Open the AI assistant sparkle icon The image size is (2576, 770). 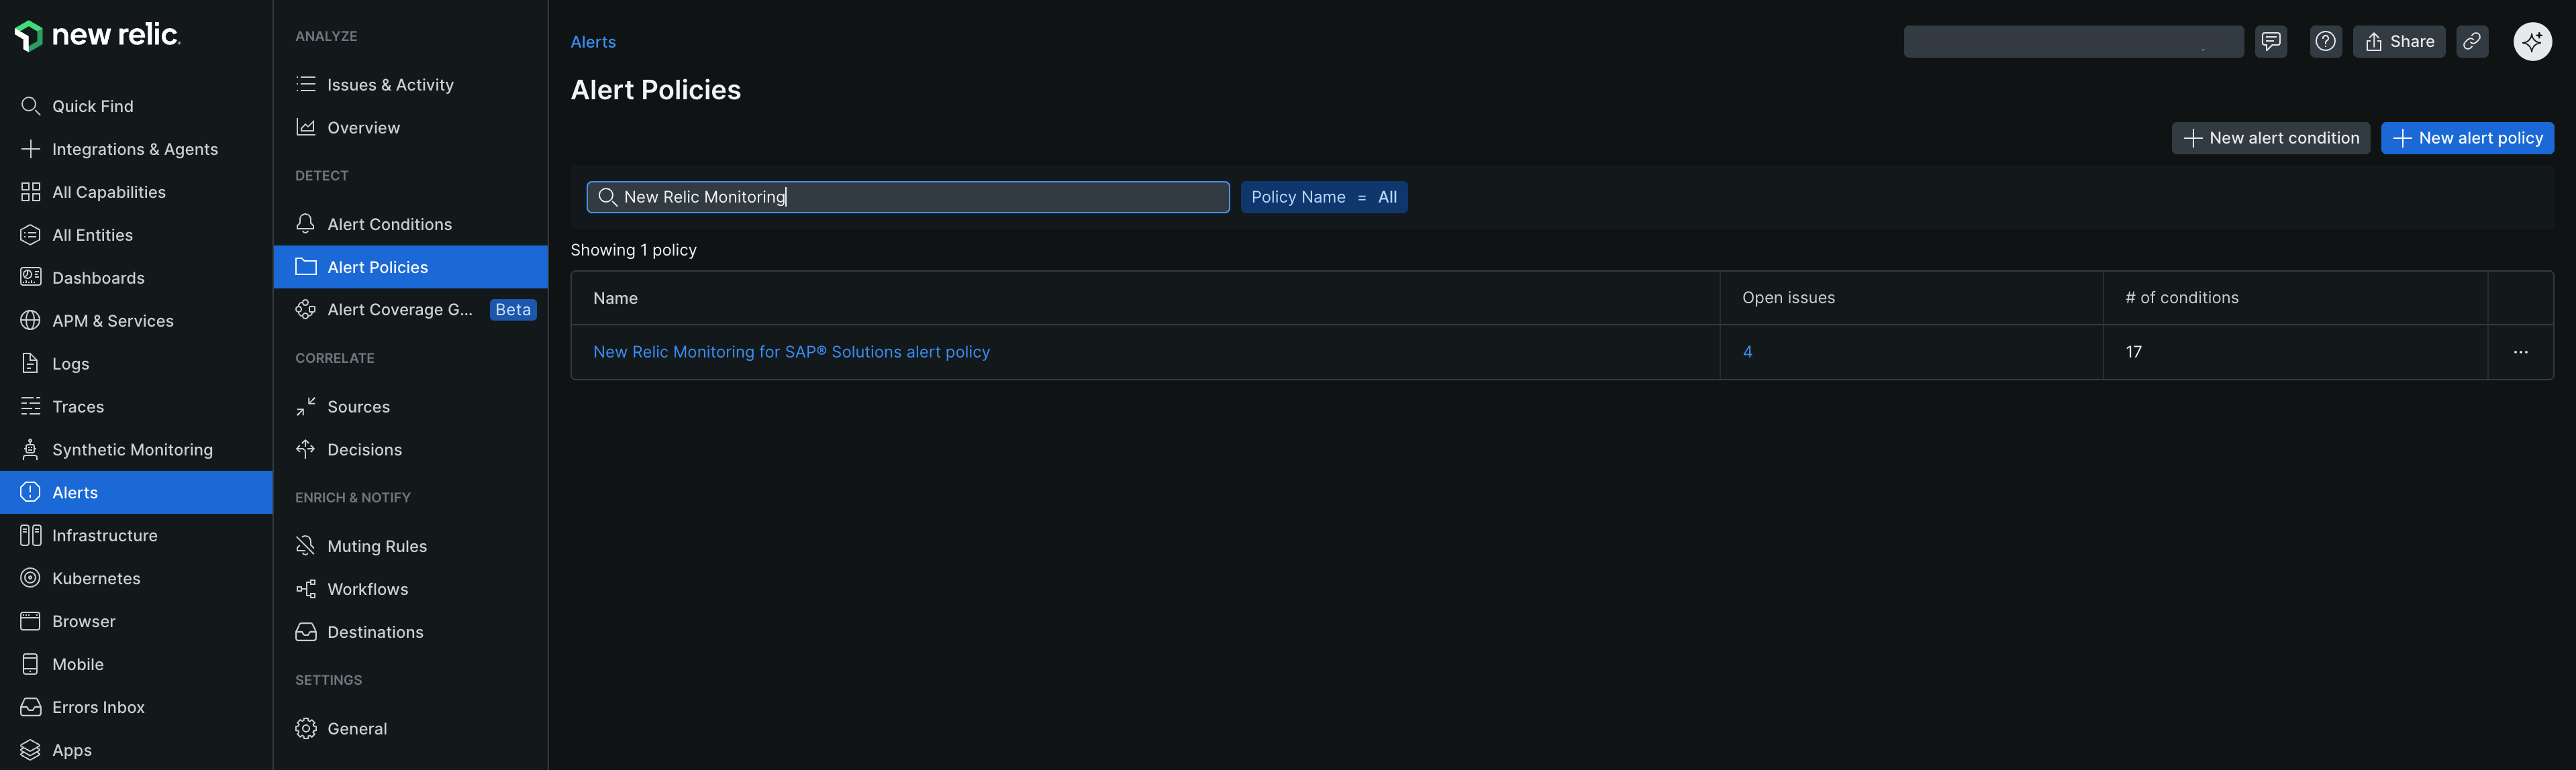[x=2532, y=41]
